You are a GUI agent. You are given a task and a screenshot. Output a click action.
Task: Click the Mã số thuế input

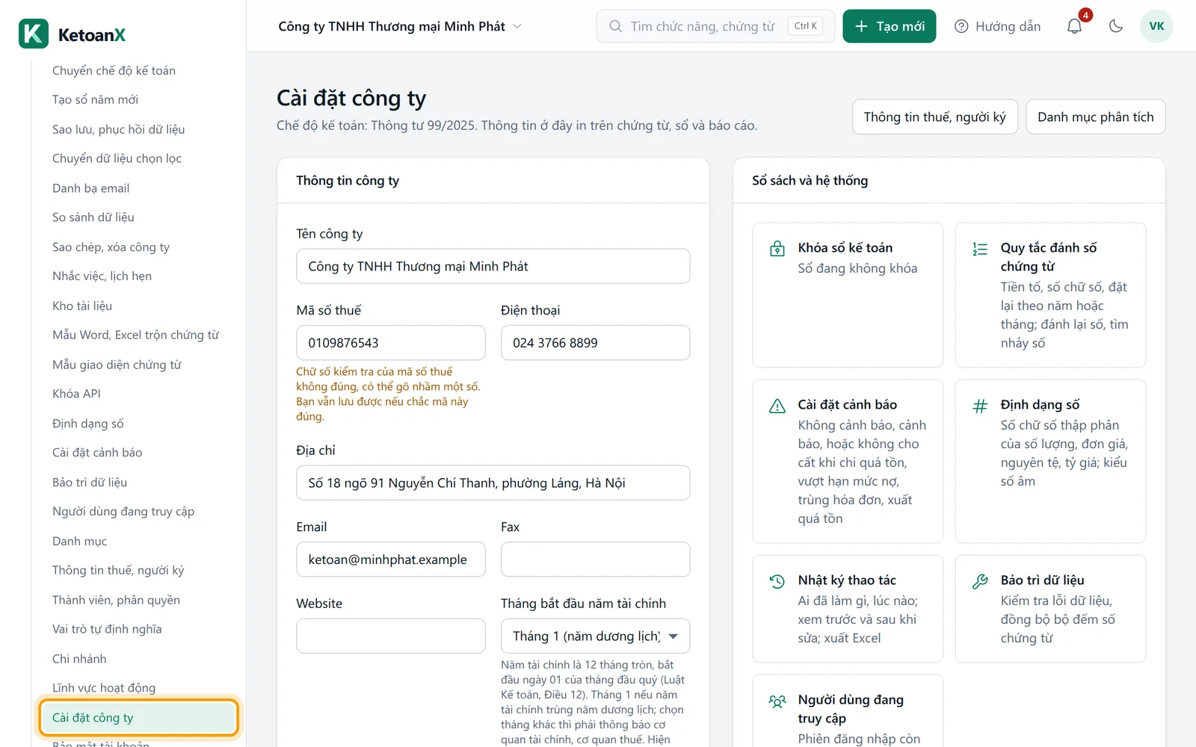[390, 343]
